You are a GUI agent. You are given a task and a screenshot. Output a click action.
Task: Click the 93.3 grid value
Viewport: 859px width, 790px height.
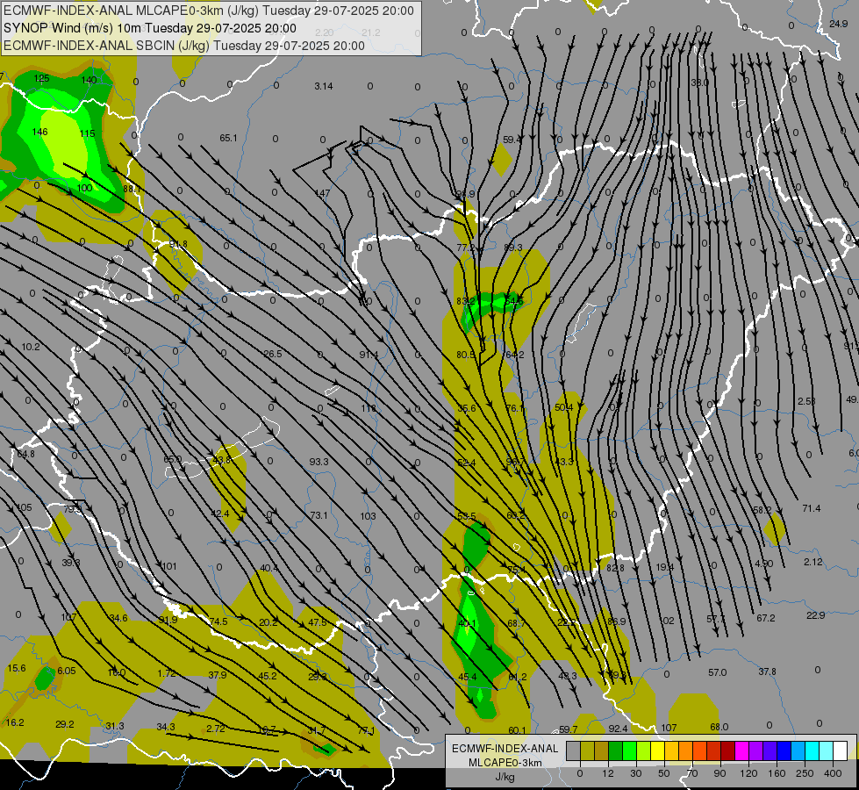point(319,462)
